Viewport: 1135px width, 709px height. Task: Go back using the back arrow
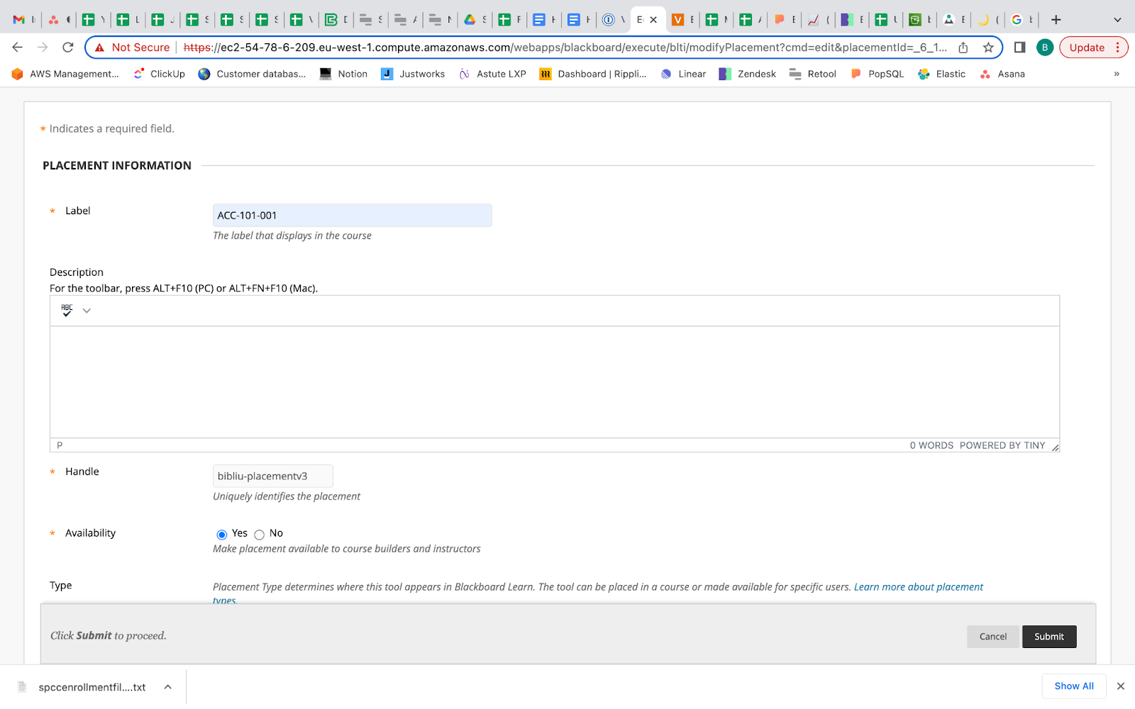[x=18, y=48]
